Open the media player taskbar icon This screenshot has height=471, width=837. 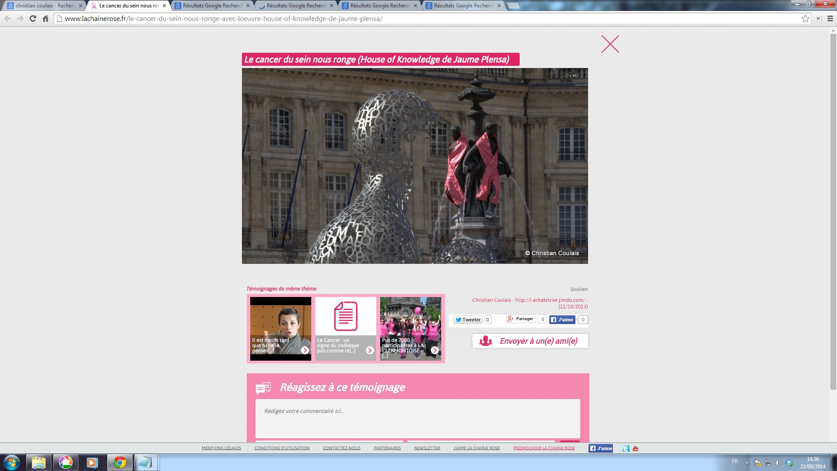[92, 462]
